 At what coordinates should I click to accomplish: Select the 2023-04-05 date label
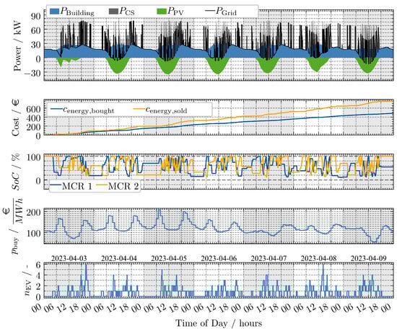coord(169,258)
